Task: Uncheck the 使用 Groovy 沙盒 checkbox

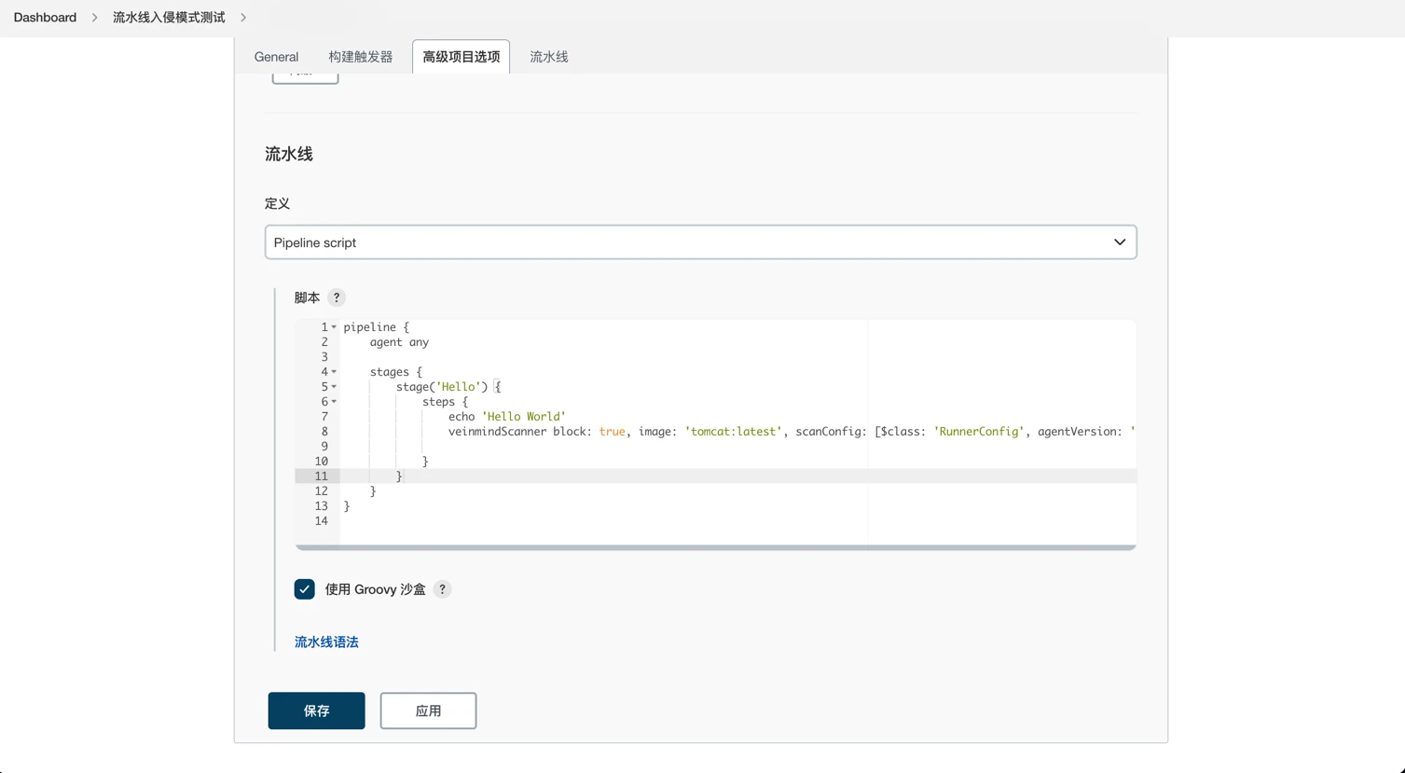Action: [305, 589]
